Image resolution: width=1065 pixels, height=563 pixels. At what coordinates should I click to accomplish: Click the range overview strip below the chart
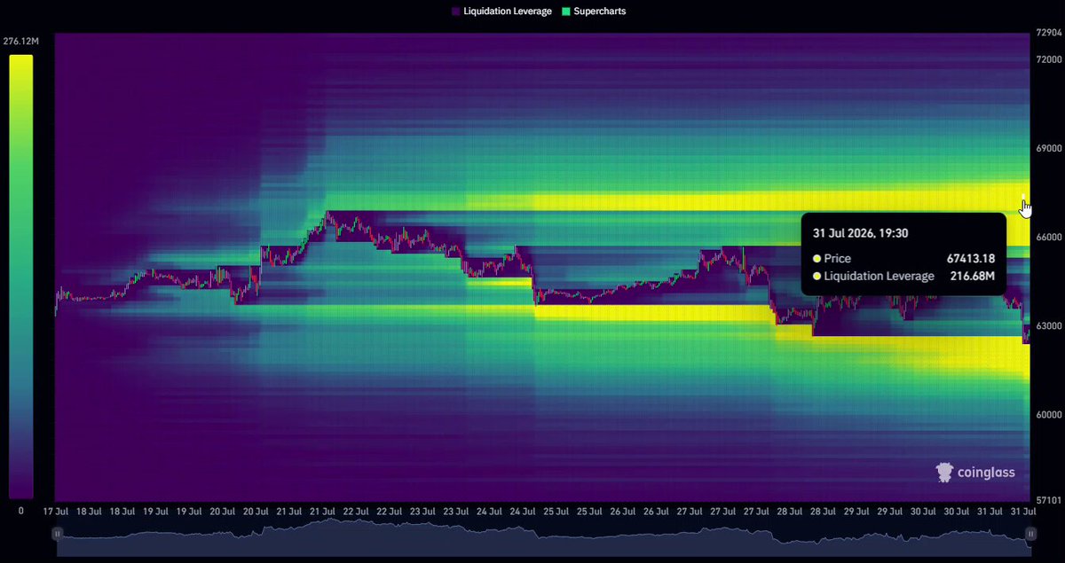tap(543, 537)
